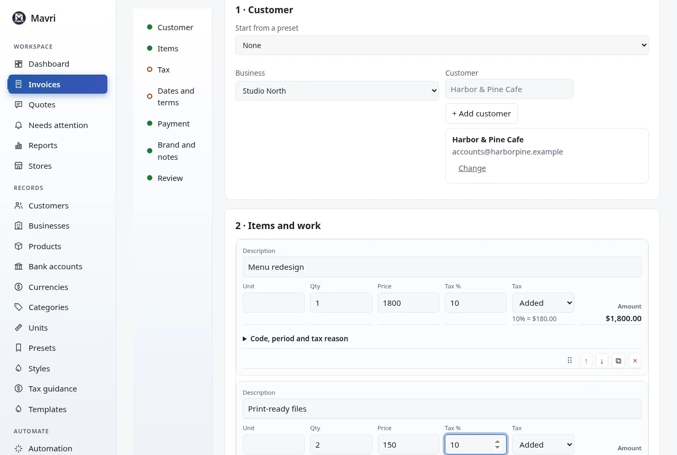Click the Menu redesign description field
The width and height of the screenshot is (677, 455).
pos(442,267)
